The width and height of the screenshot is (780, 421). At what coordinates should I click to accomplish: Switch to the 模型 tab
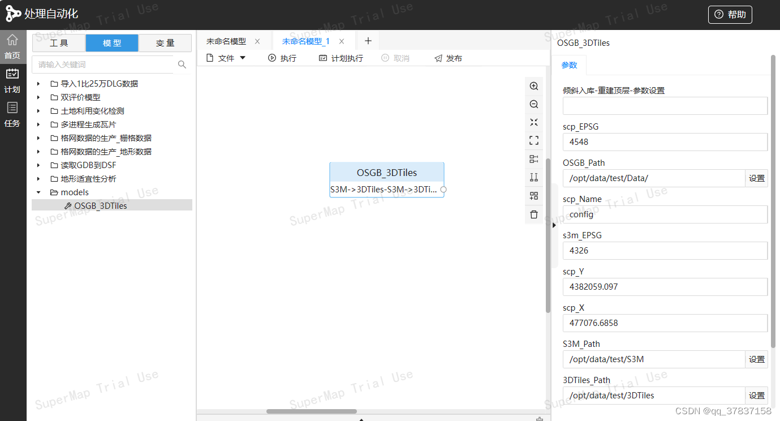(x=112, y=43)
